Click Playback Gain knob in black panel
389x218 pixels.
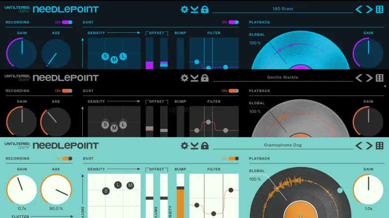368,122
